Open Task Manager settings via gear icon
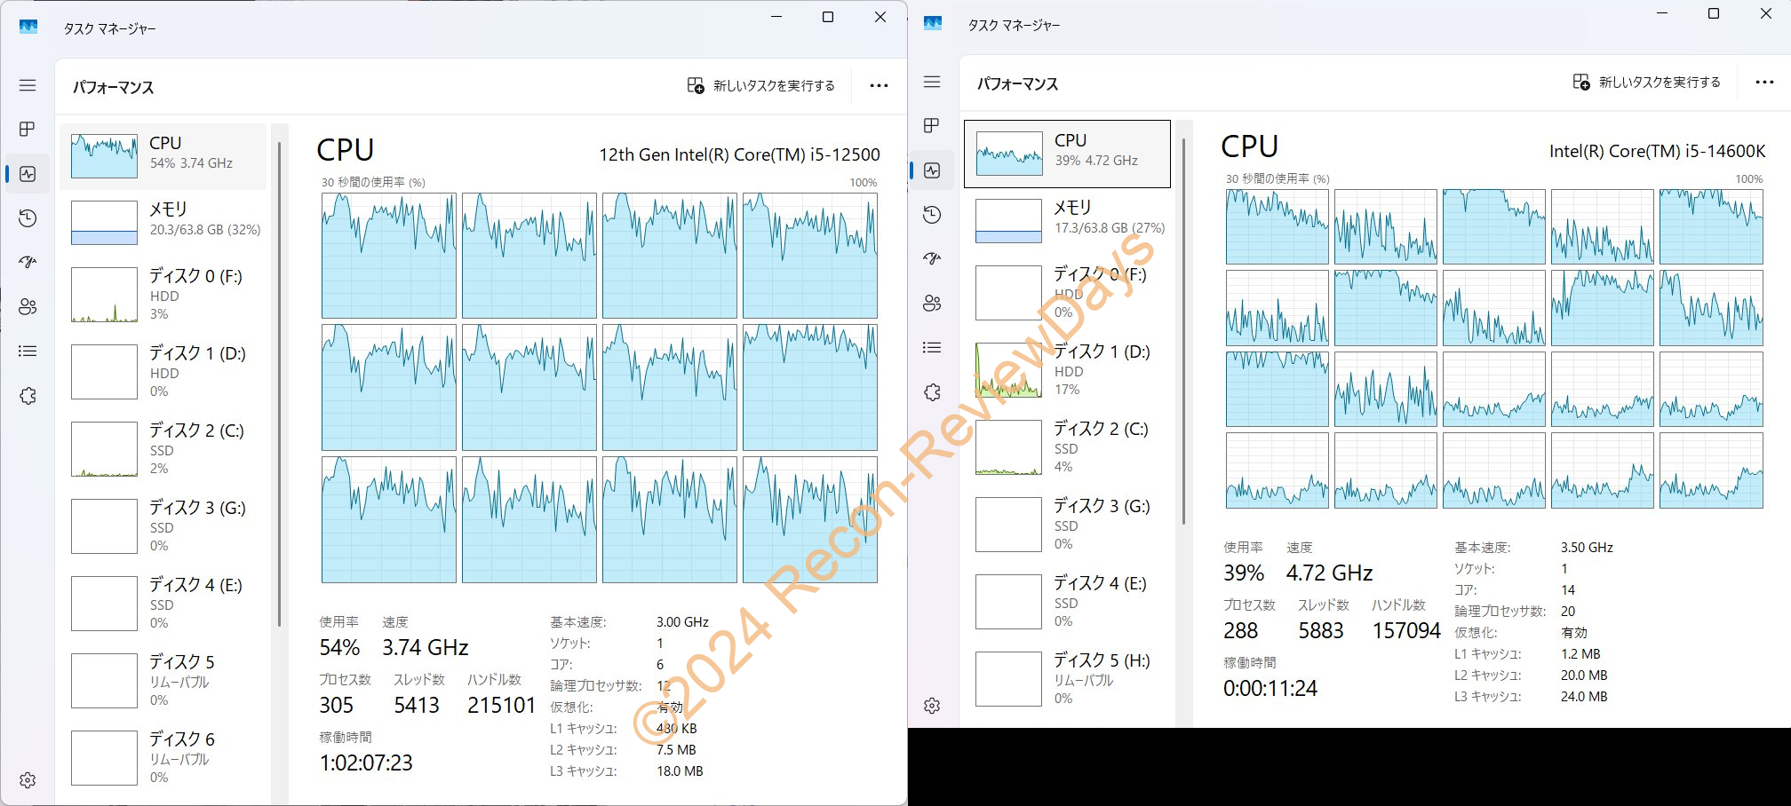Image resolution: width=1791 pixels, height=806 pixels. point(28,781)
